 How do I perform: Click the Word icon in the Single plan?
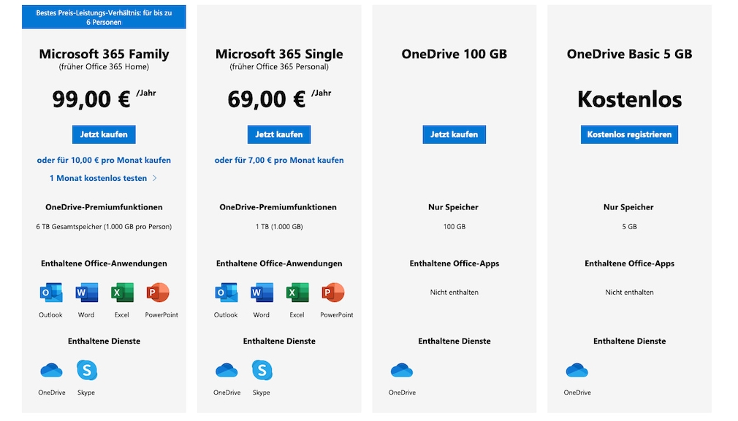[262, 293]
